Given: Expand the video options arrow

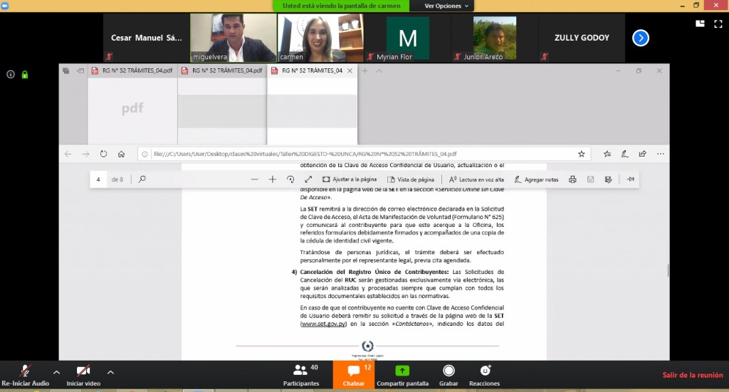Looking at the screenshot, I should (110, 372).
